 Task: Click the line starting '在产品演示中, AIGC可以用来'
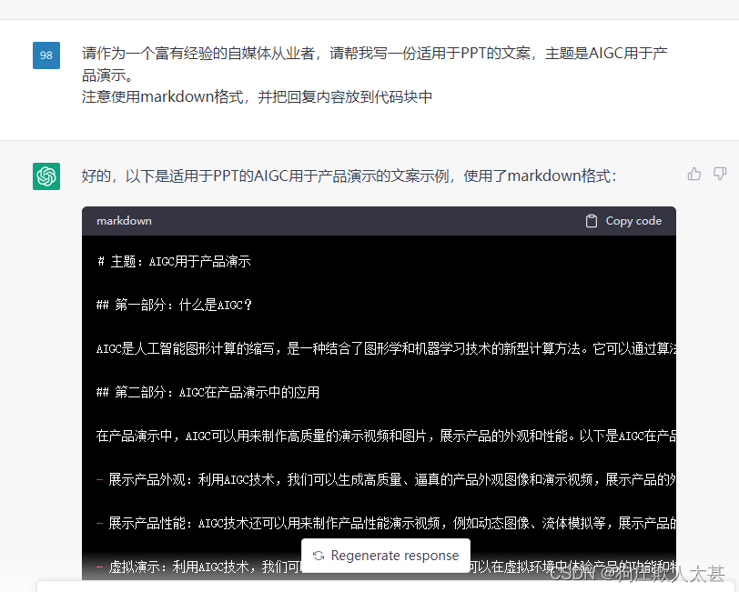[x=386, y=436]
